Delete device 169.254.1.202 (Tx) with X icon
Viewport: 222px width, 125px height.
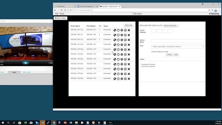tap(129, 35)
